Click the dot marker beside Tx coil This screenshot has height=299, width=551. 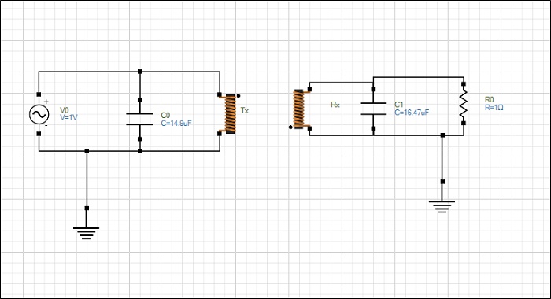pyautogui.click(x=239, y=95)
